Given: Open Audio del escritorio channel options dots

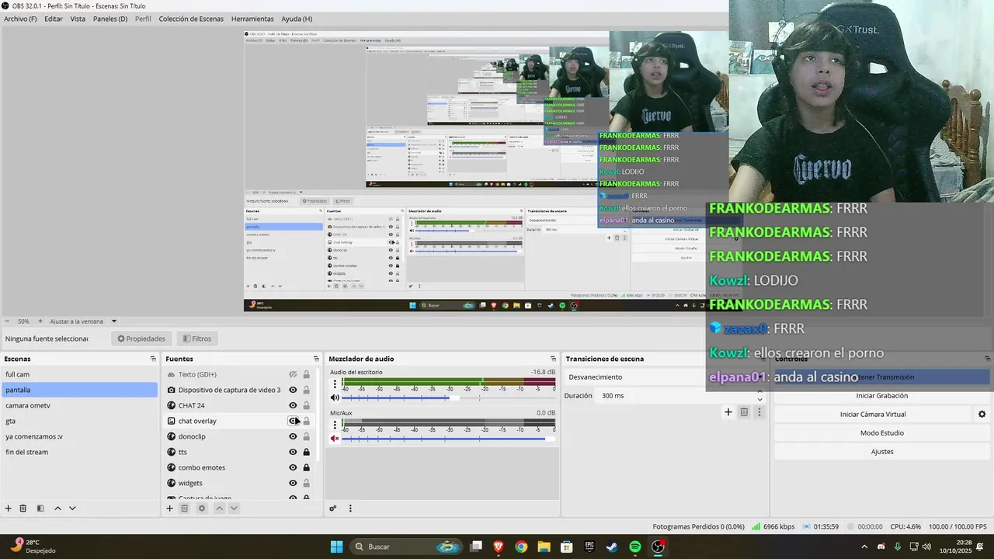Looking at the screenshot, I should (335, 384).
